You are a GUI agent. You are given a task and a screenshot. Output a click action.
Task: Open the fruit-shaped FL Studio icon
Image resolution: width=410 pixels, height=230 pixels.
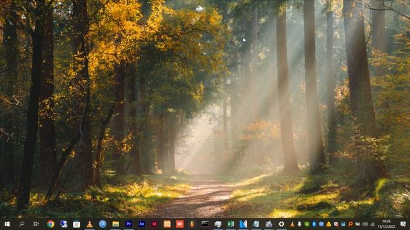(192, 224)
